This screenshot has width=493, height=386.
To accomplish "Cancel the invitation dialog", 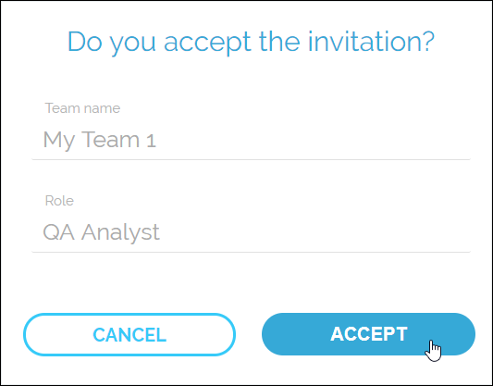I will coord(129,334).
